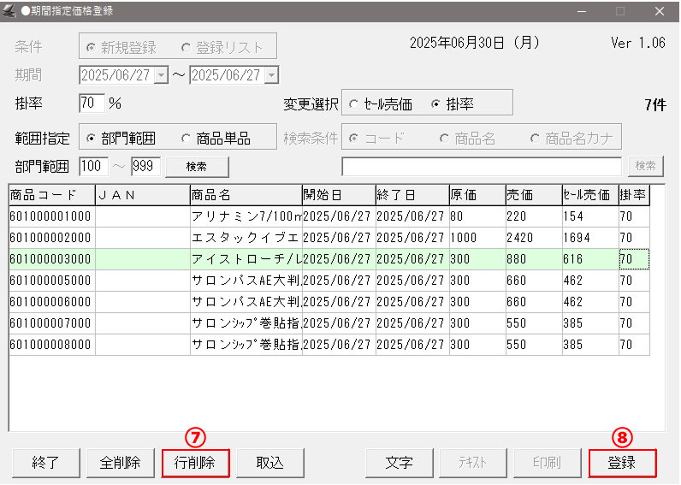Choose the セール売価 radio option
Screen dimensions: 681x485
pos(353,104)
